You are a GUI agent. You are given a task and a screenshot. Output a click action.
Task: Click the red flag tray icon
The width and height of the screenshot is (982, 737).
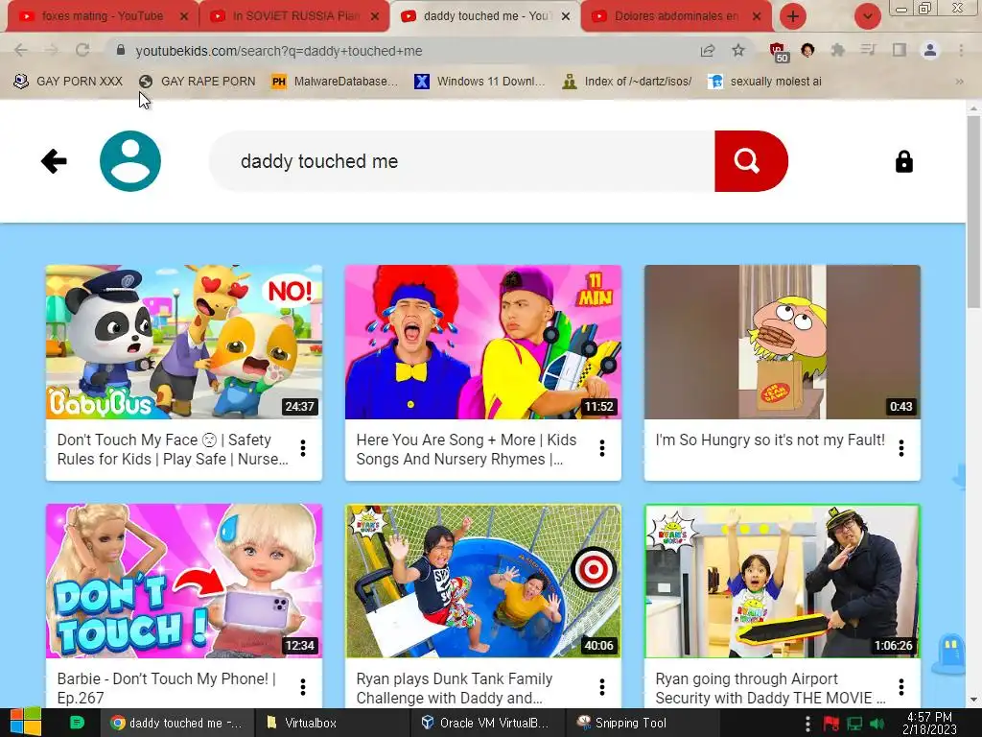coord(831,724)
